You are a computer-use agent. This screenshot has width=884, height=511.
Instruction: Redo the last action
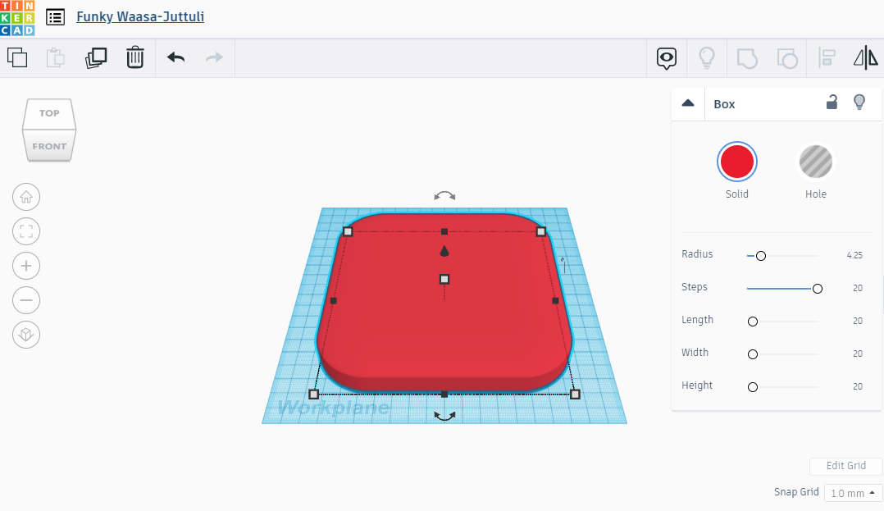click(214, 57)
